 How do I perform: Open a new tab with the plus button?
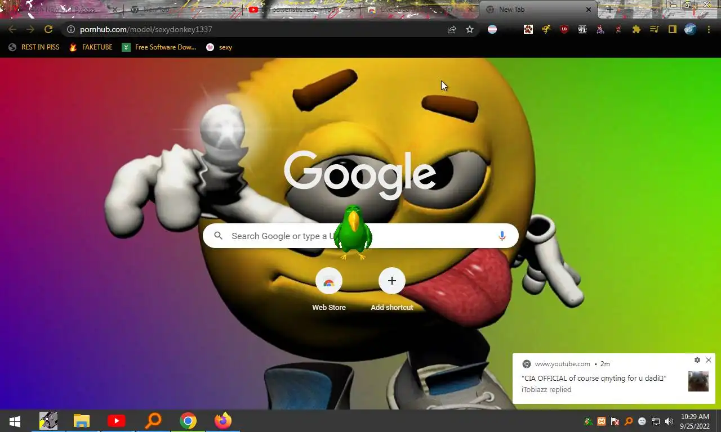click(609, 10)
